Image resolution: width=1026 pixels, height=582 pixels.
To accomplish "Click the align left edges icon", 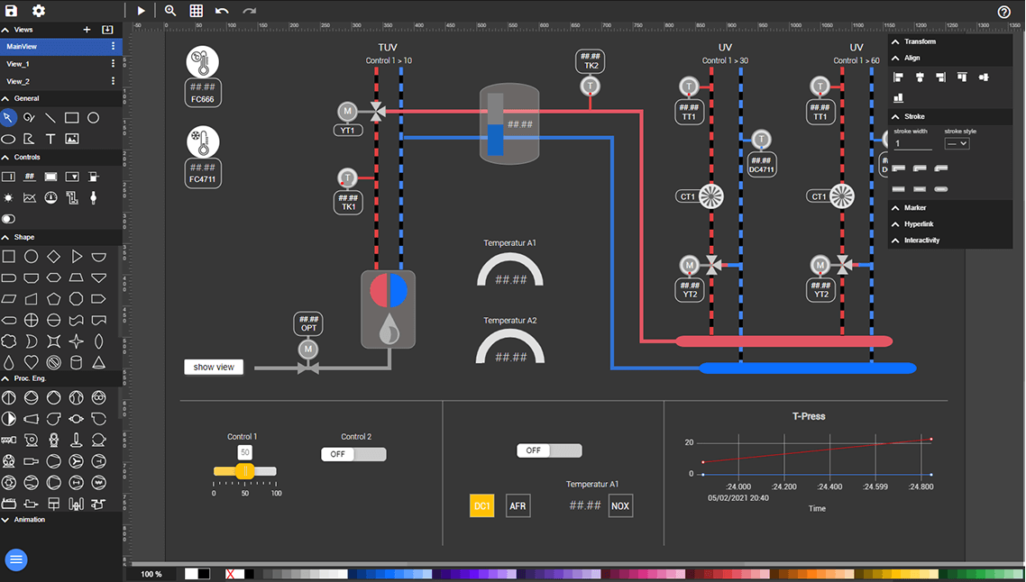I will 898,77.
